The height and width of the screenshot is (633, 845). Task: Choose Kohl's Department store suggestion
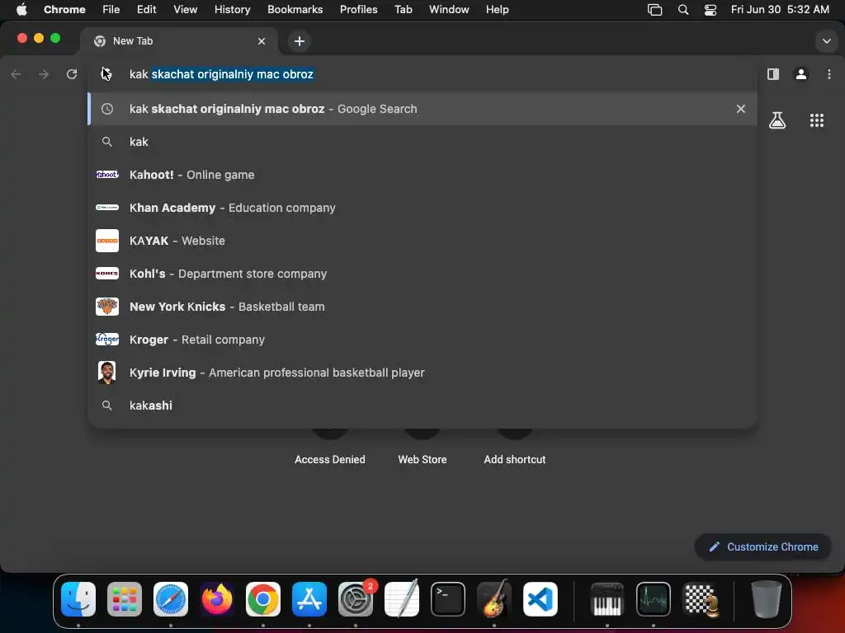422,274
